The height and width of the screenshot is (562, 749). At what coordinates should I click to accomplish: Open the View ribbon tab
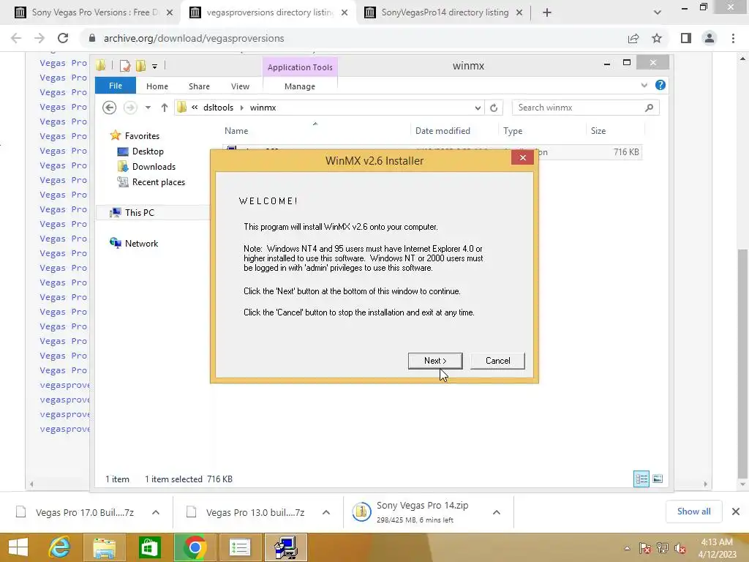tap(240, 86)
